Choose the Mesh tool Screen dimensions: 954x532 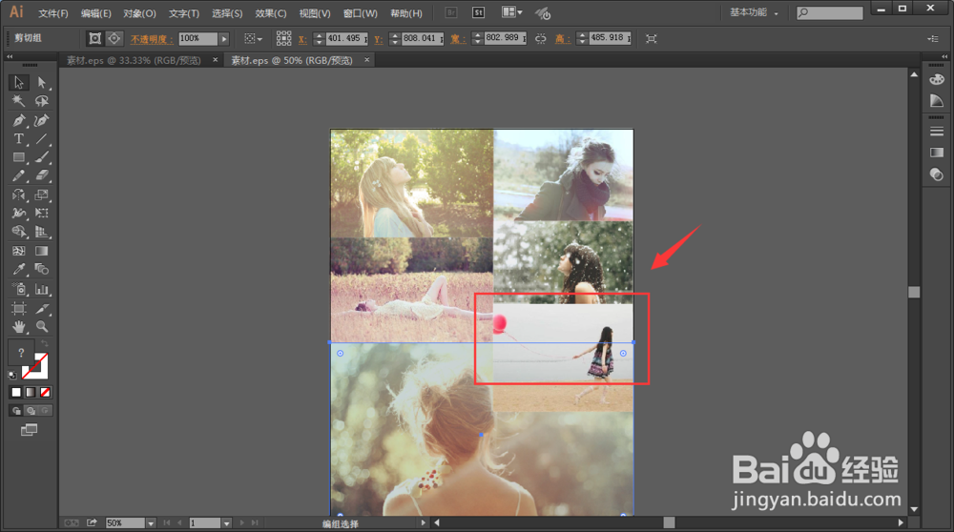point(19,251)
